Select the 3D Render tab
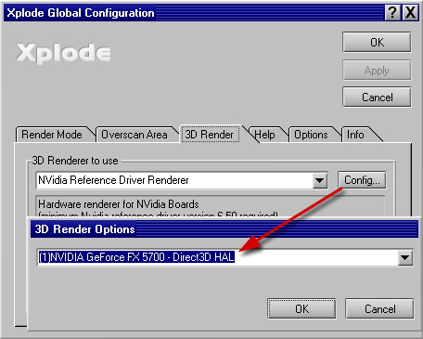This screenshot has width=423, height=339. 210,135
